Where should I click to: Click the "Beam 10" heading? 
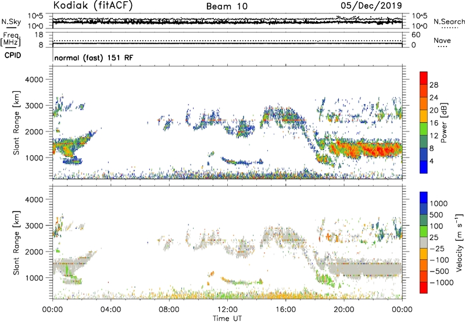tap(227, 6)
